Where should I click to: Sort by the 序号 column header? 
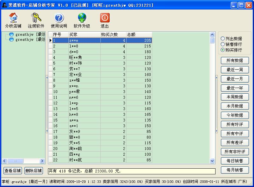point(60,34)
